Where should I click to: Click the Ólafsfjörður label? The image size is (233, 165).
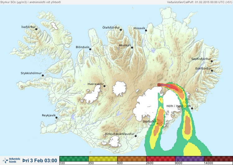tap(111, 28)
